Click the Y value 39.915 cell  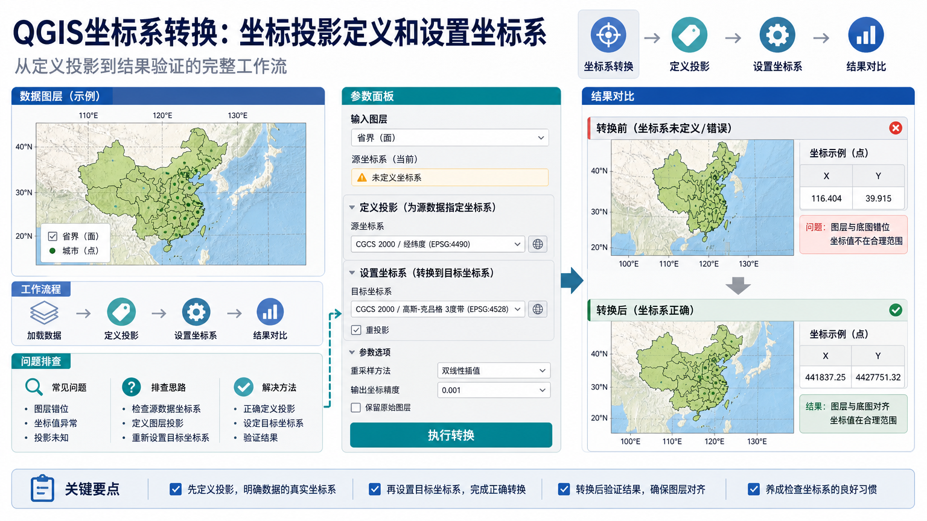click(x=878, y=198)
